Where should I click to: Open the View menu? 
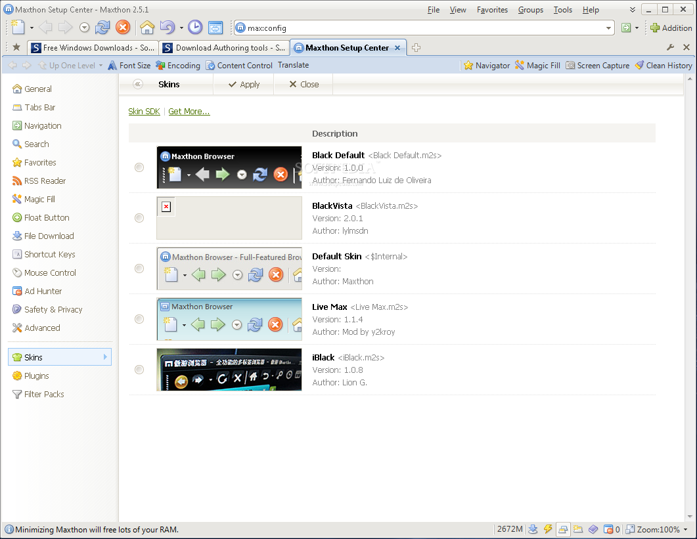click(x=458, y=10)
